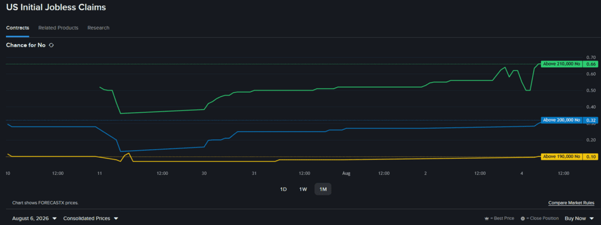Click the Chance for No heading
The height and width of the screenshot is (225, 601).
(x=26, y=45)
